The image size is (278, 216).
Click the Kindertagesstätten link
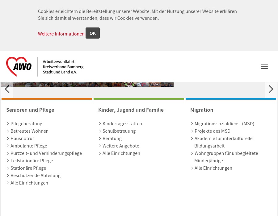coord(122,124)
